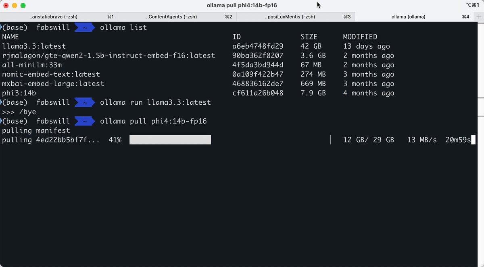Viewport: 484px width, 267px height.
Task: Click the red close window button
Action: [6, 6]
